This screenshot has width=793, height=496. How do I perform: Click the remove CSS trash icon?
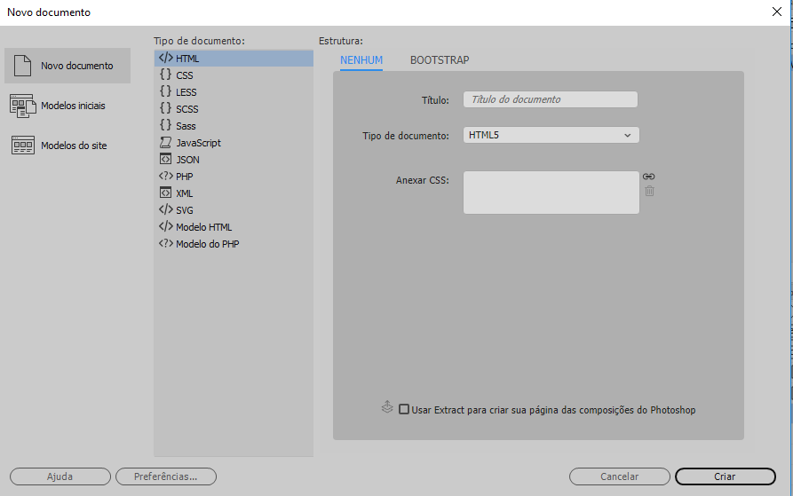tap(649, 191)
